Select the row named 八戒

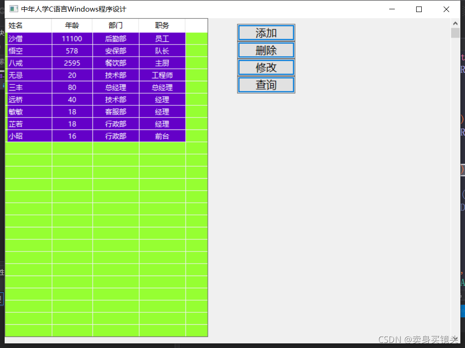[x=96, y=63]
